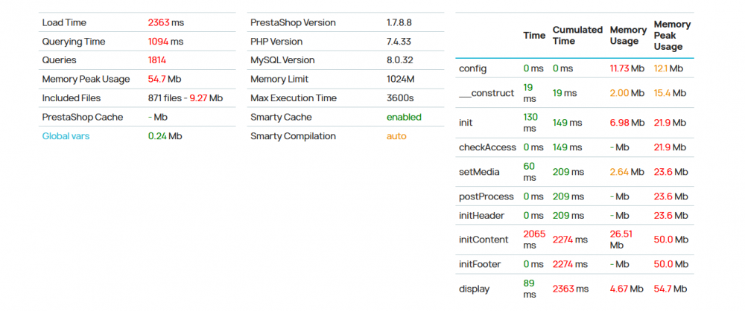Click the Smarty Cache enabled status
Viewport: 745px width, 311px height.
[x=404, y=117]
